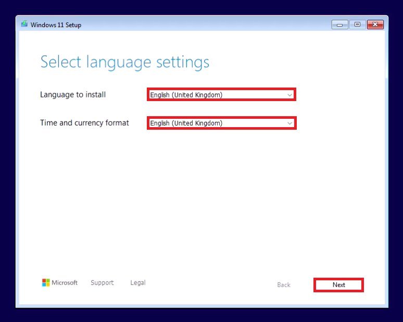
Task: Click the Microsoft logo
Action: tap(60, 282)
